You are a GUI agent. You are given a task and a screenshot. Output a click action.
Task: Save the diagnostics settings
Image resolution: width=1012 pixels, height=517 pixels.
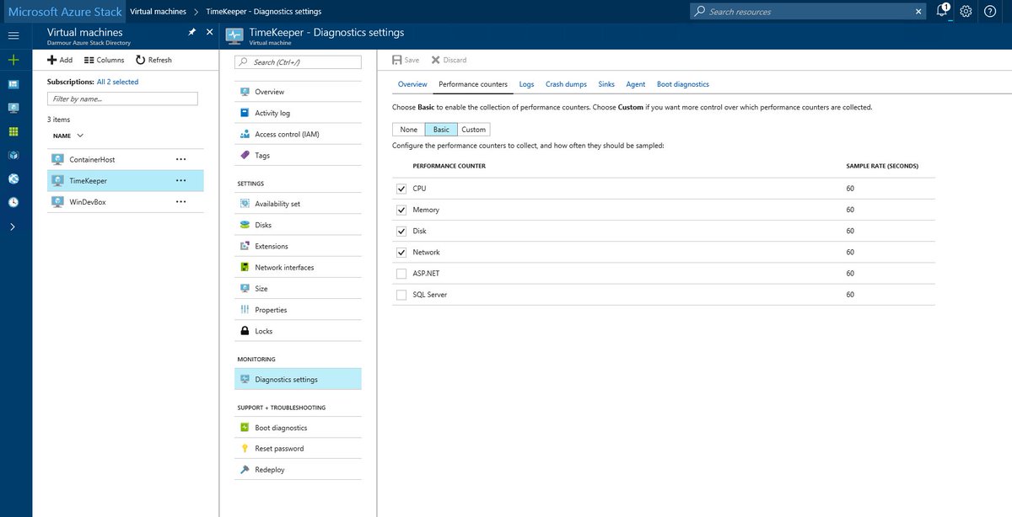(x=406, y=60)
